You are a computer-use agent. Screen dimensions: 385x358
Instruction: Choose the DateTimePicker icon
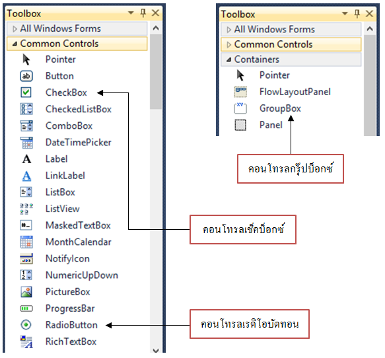[26, 143]
